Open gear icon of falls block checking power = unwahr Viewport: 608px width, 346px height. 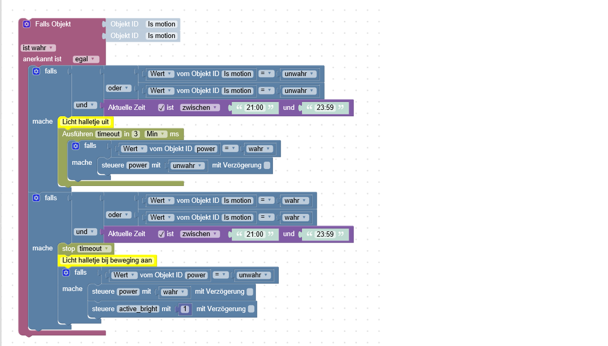pos(66,273)
